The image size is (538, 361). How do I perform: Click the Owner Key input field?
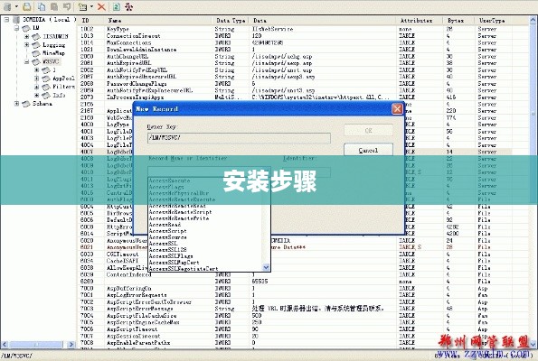(239, 138)
